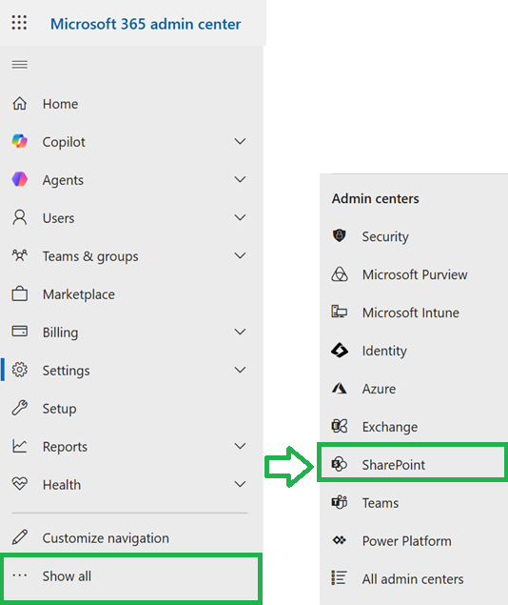Click the Security shield icon
Viewport: 508px width, 605px height.
pyautogui.click(x=340, y=235)
